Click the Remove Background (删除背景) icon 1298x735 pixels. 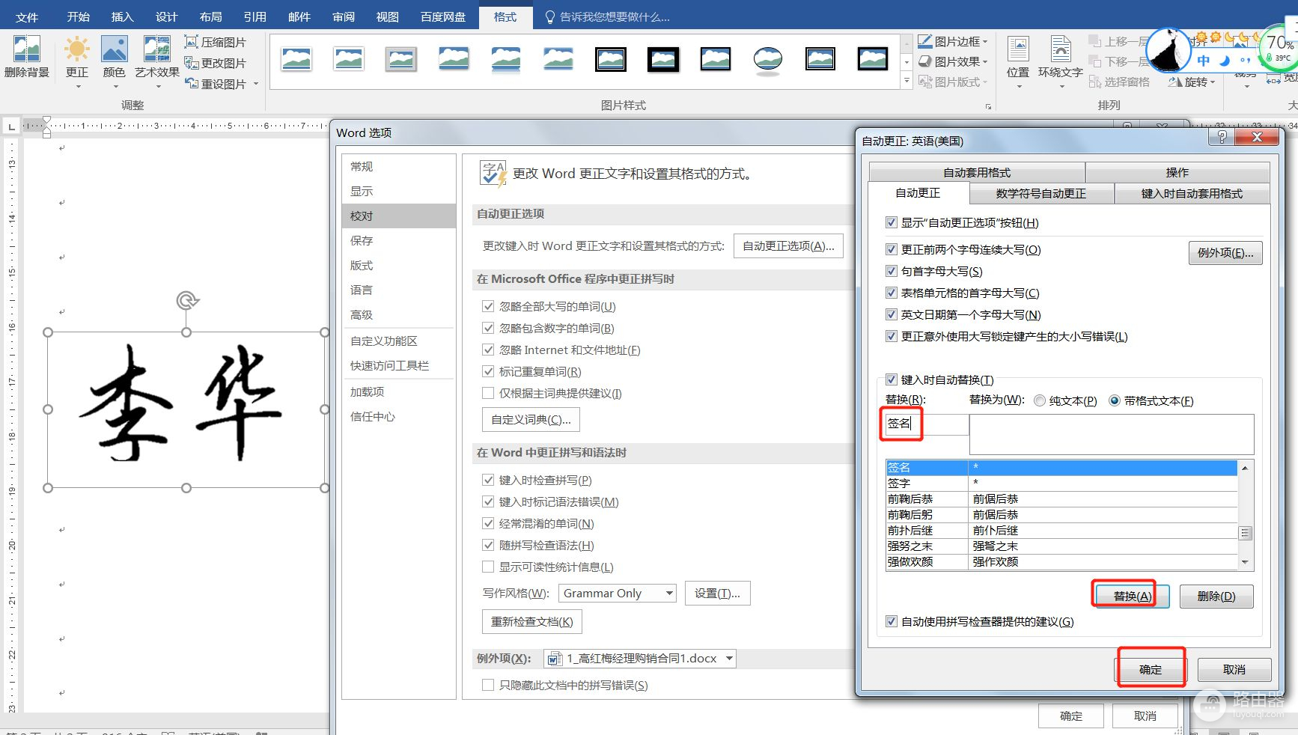point(26,50)
